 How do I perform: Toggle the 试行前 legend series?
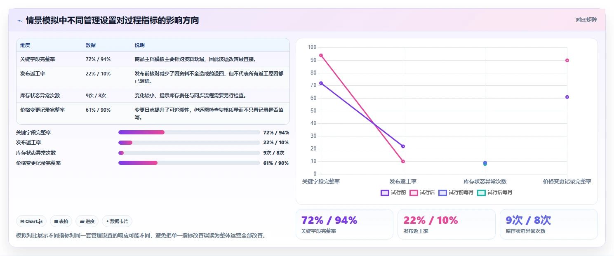click(393, 193)
